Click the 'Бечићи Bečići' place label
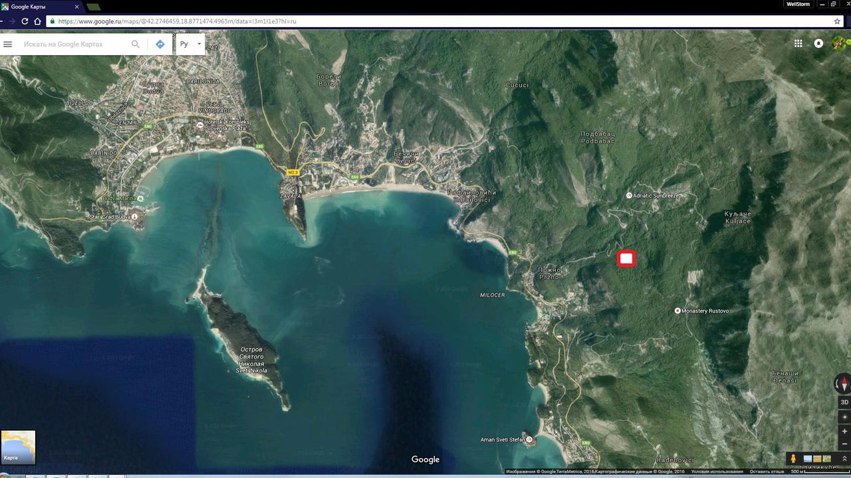Screen dimensions: 851x478 click(x=406, y=157)
